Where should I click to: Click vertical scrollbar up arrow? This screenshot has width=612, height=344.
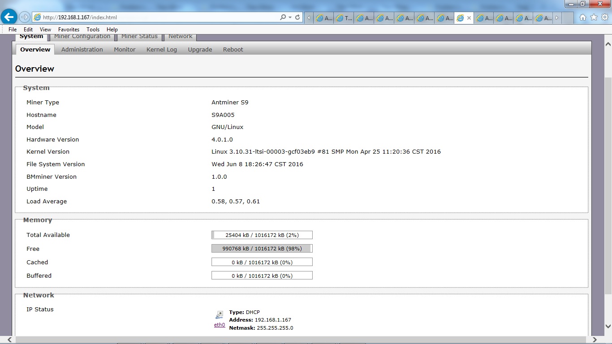click(x=608, y=44)
